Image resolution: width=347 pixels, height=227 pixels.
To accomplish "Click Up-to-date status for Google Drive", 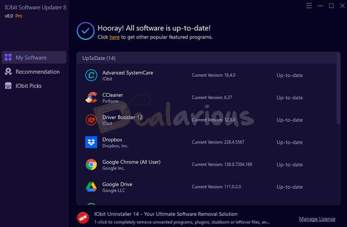I will pos(290,187).
